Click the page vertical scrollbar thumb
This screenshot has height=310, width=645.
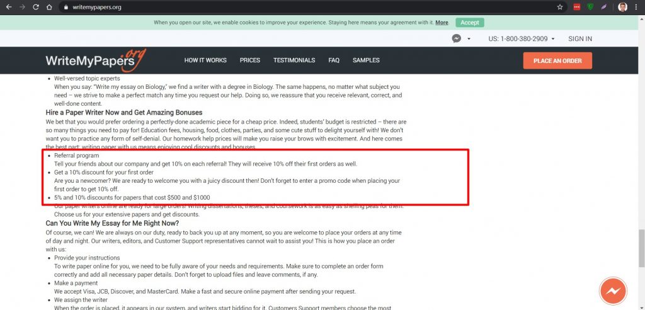tap(642, 248)
